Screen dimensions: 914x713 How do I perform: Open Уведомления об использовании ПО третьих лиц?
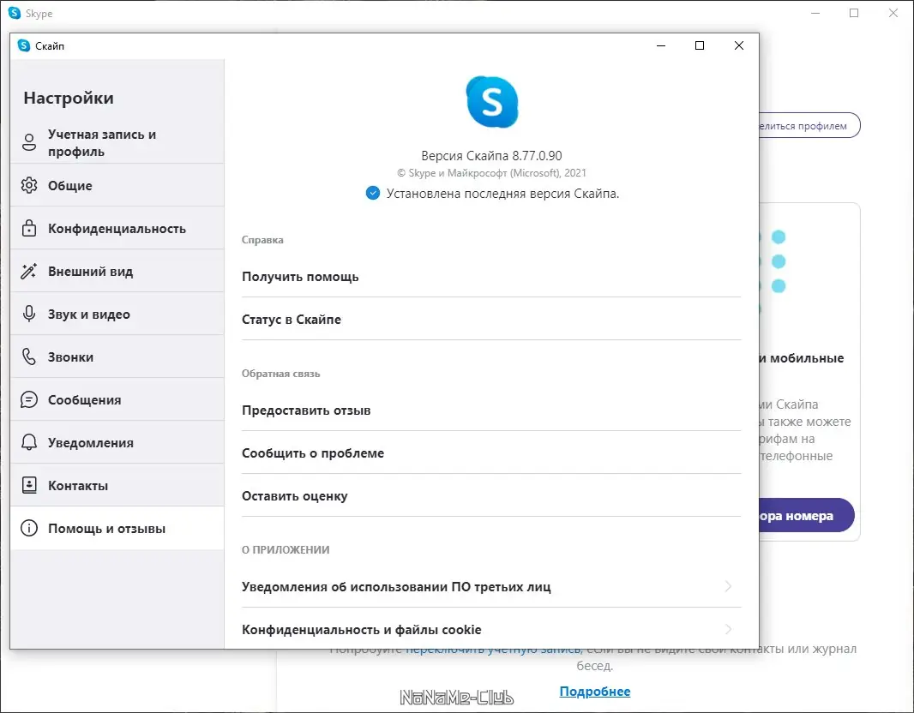(x=490, y=586)
